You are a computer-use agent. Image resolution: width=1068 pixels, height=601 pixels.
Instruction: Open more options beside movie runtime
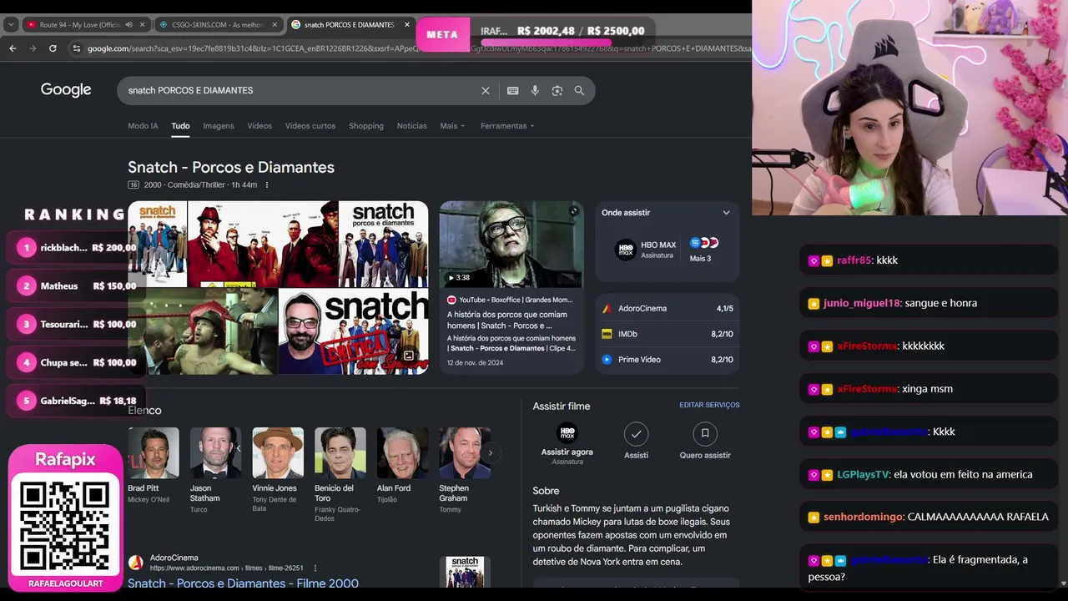[x=267, y=184]
